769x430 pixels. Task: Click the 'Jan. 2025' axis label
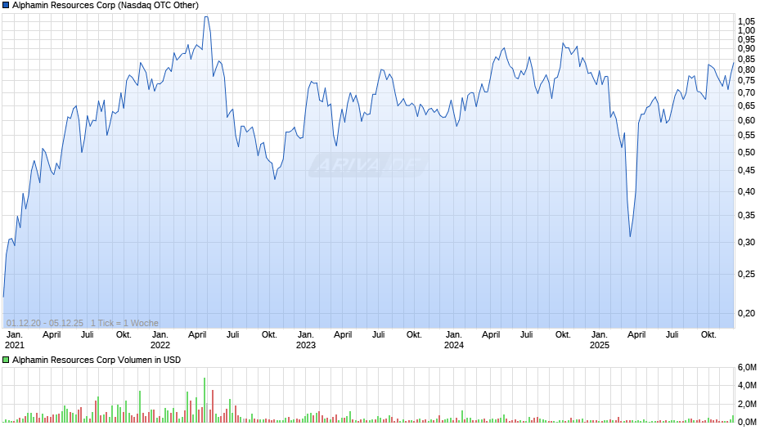[x=600, y=340]
